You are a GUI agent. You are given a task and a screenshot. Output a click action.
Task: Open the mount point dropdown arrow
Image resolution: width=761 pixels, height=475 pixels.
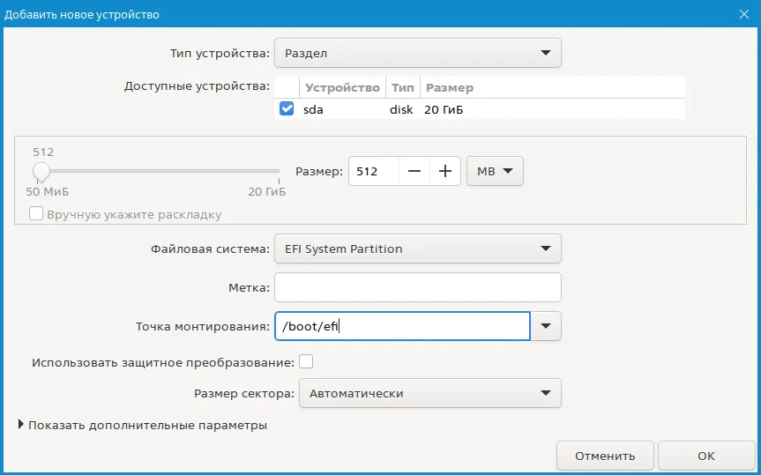546,326
